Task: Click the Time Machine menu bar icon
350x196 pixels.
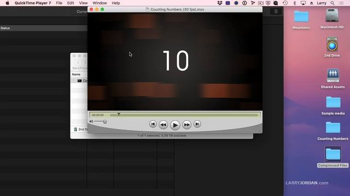Action: point(285,3)
